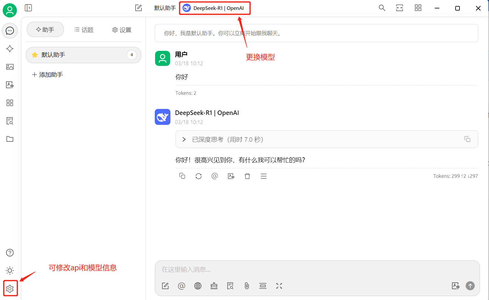Open the settings gear in sidebar

click(10, 289)
